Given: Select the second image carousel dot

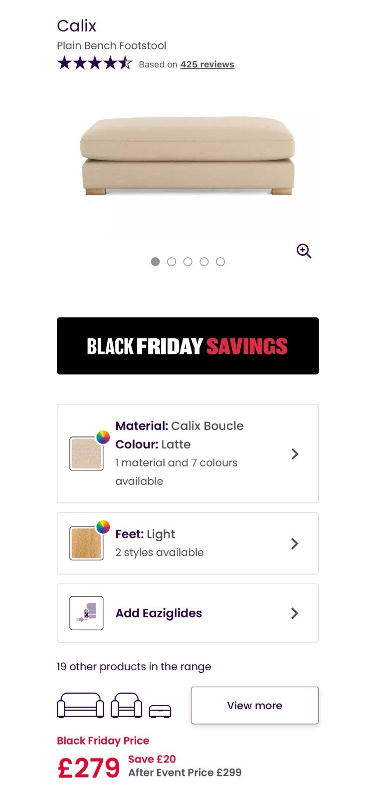Looking at the screenshot, I should click(172, 262).
